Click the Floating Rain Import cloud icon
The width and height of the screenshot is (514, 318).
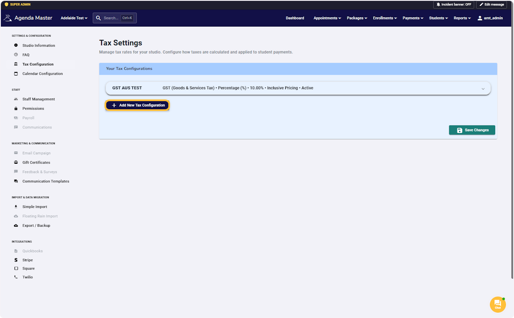(16, 216)
